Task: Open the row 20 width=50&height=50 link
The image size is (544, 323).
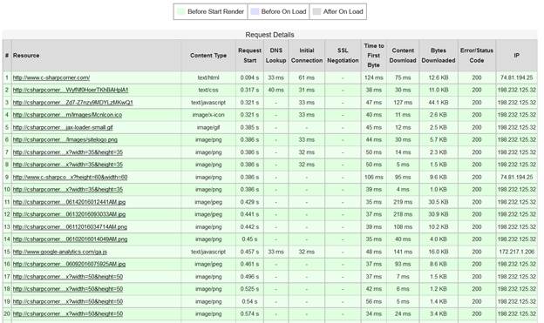Action: tap(68, 314)
